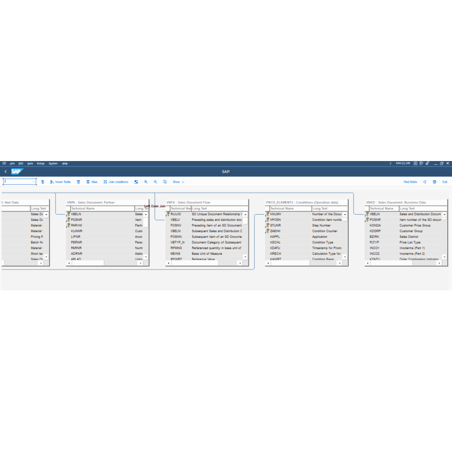Click the copy icon beside the zoom controls
Viewport: 452px width, 452px height.
[165, 181]
